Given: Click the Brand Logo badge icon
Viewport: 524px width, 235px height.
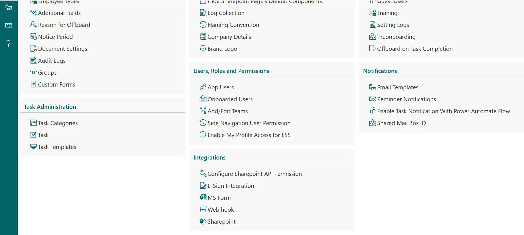Looking at the screenshot, I should pyautogui.click(x=203, y=49).
